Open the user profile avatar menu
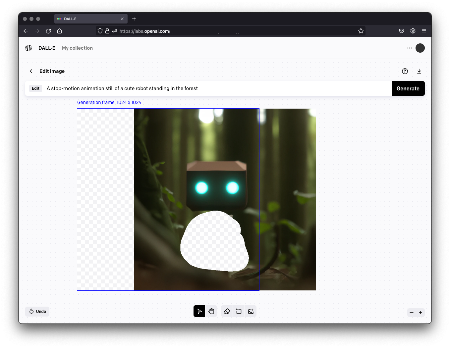The width and height of the screenshot is (450, 348). (420, 48)
